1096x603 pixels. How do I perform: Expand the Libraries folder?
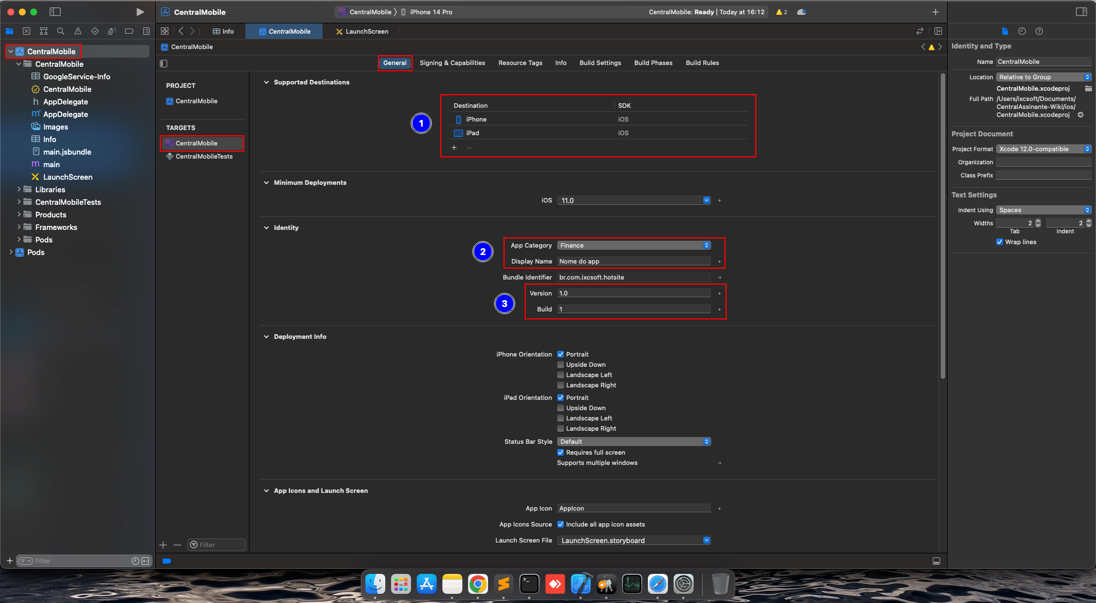(x=19, y=189)
